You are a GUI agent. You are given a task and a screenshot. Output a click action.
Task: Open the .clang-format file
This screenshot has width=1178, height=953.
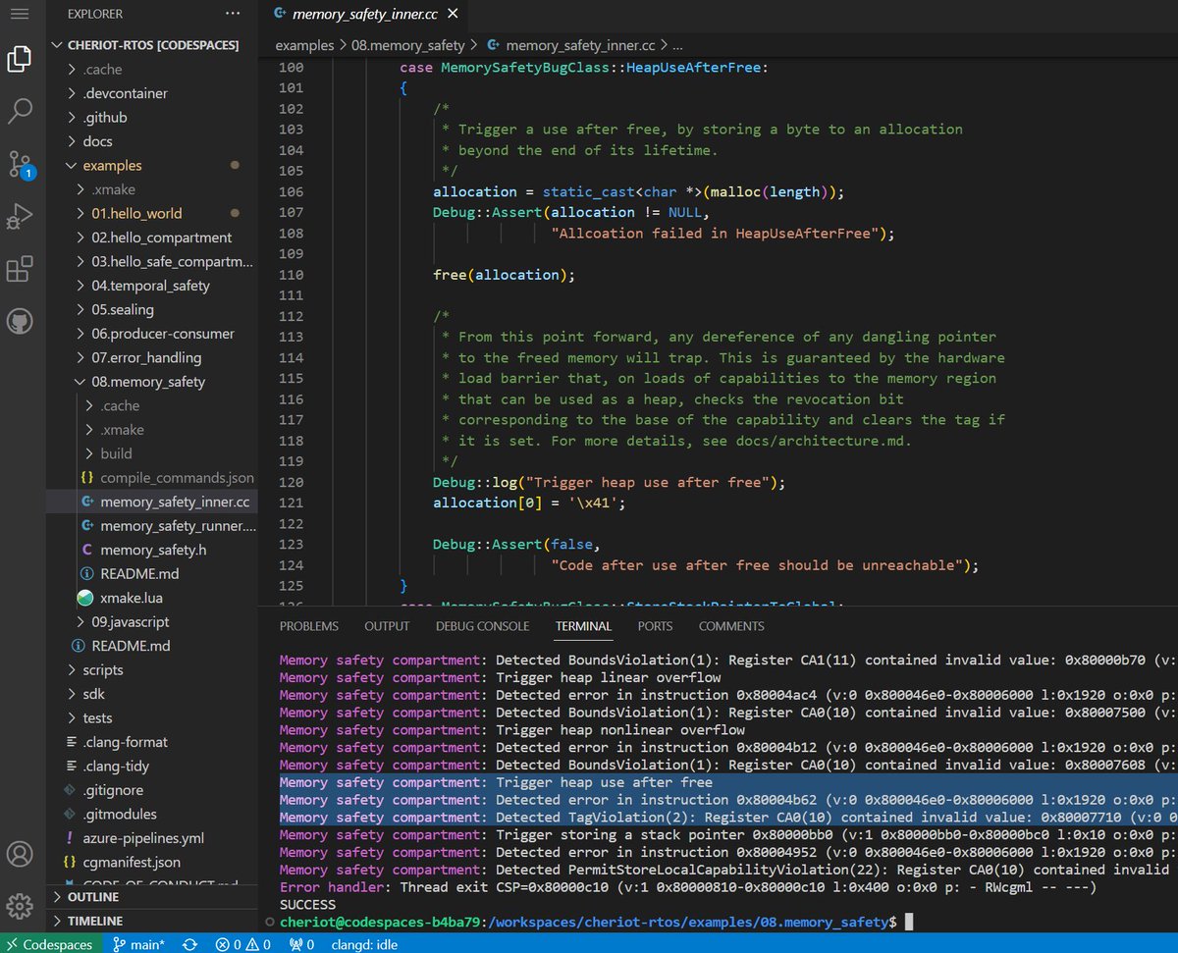(151, 742)
